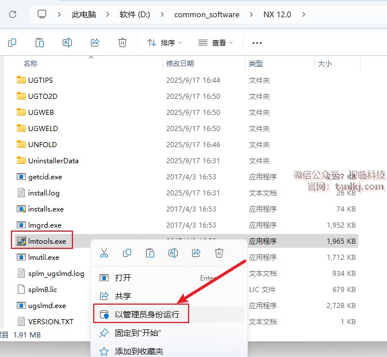Rename via the context menu rename icon
This screenshot has height=357, width=387.
coord(173,253)
